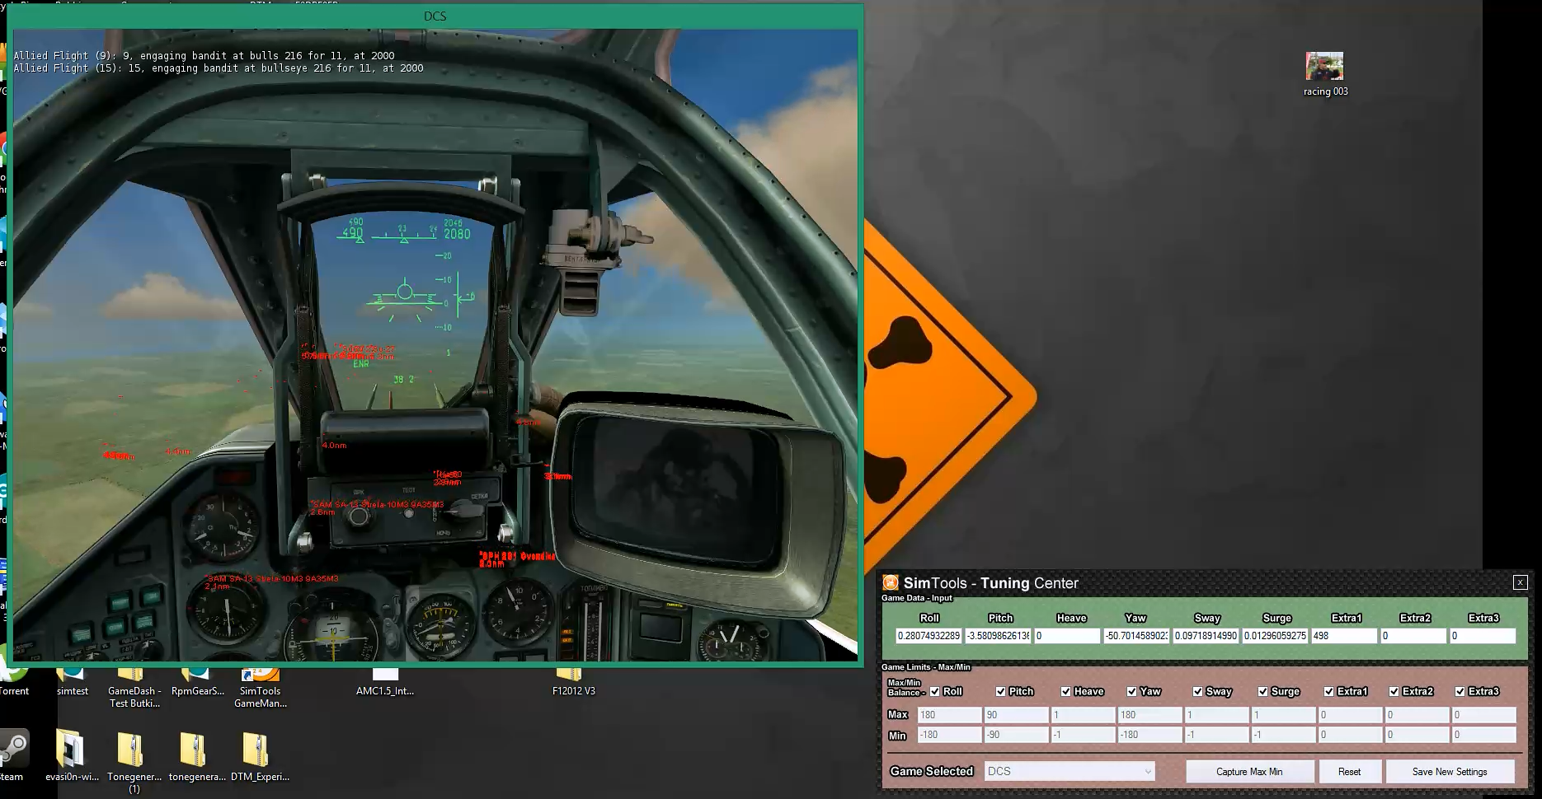Viewport: 1542px width, 799px height.
Task: Click the Allied Flight (9) message line
Action: 204,56
